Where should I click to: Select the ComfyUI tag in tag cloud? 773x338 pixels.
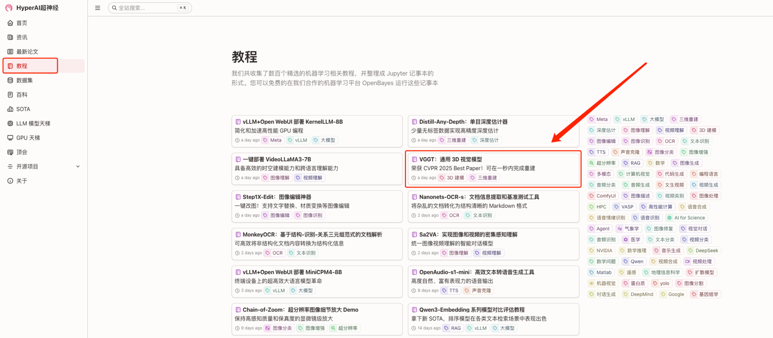point(606,196)
